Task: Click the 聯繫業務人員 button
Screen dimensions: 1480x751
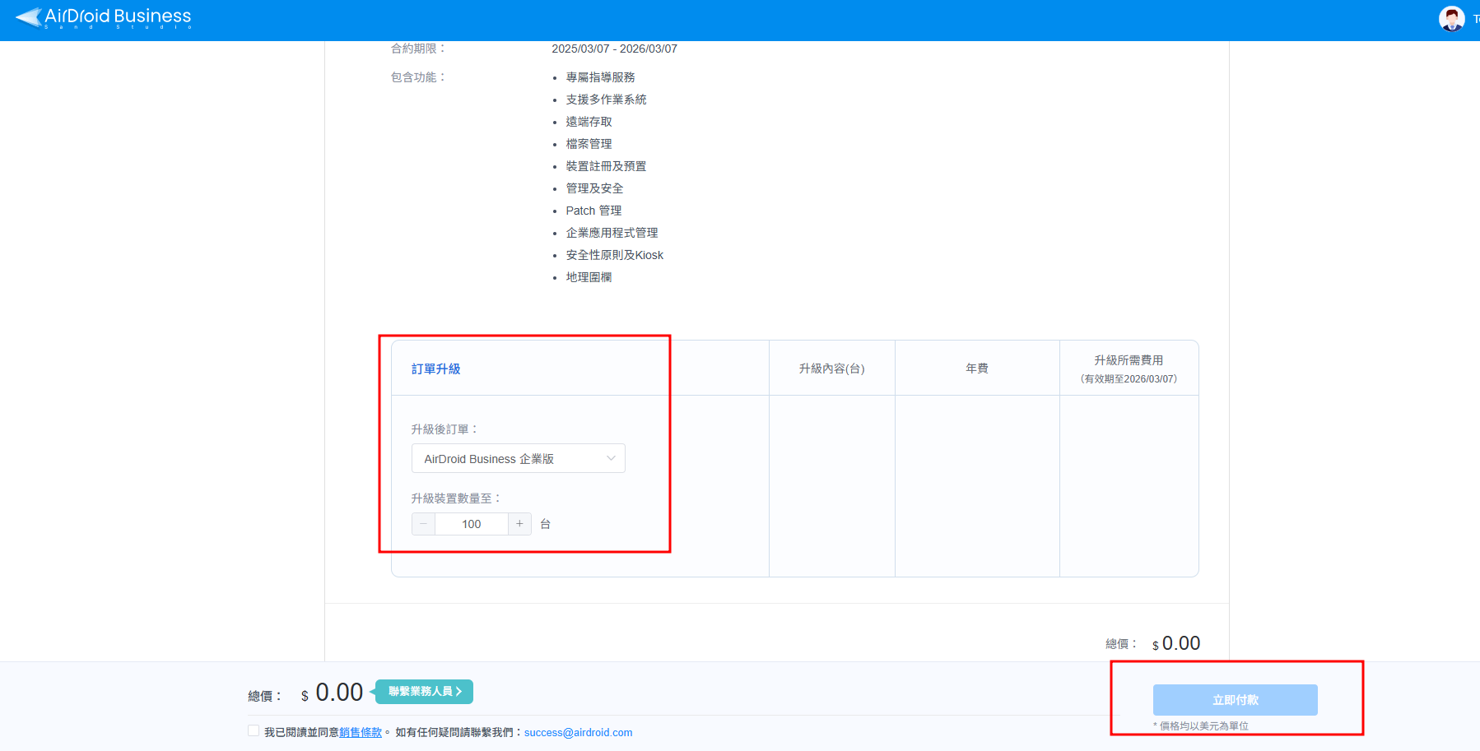Action: (425, 692)
